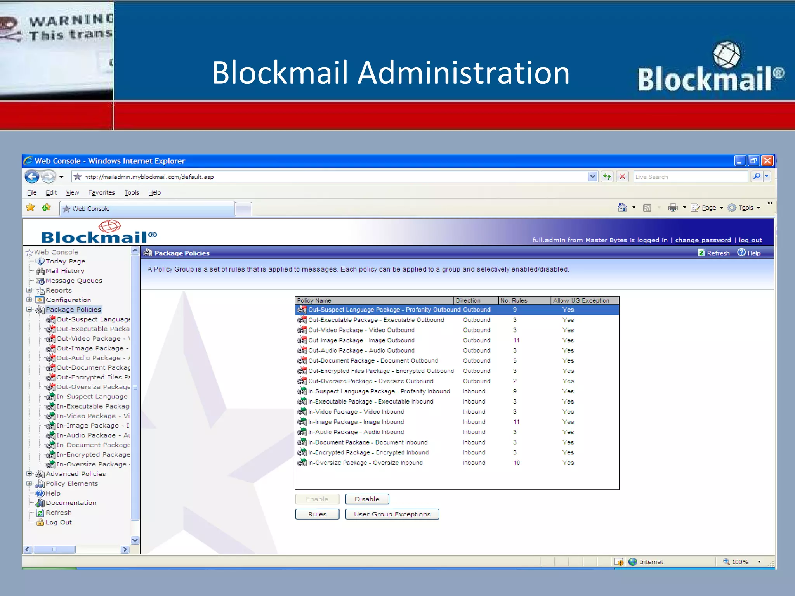Click the Refresh icon in Package Policies header

pos(701,253)
